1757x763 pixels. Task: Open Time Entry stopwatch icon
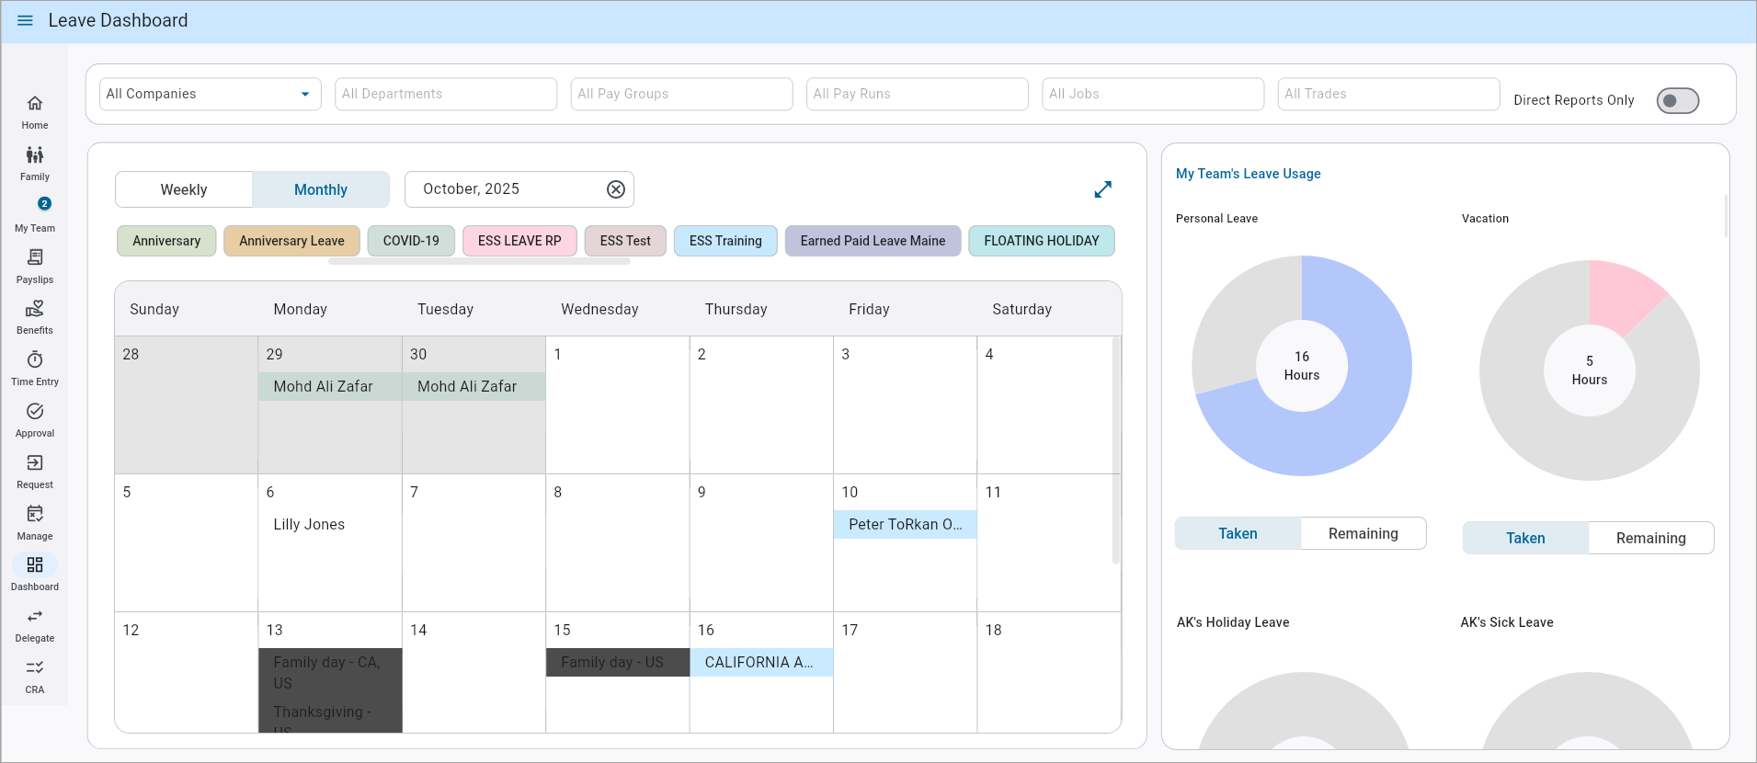click(35, 360)
